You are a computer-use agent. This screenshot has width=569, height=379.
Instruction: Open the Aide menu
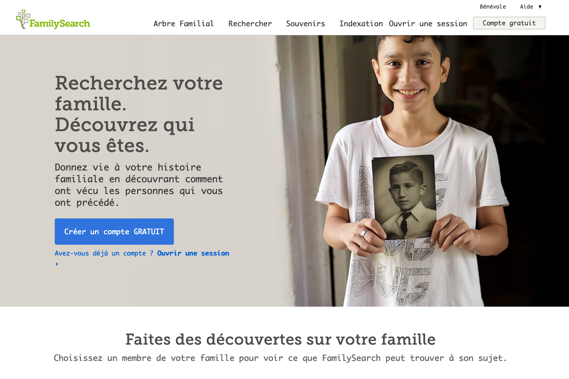pos(526,7)
